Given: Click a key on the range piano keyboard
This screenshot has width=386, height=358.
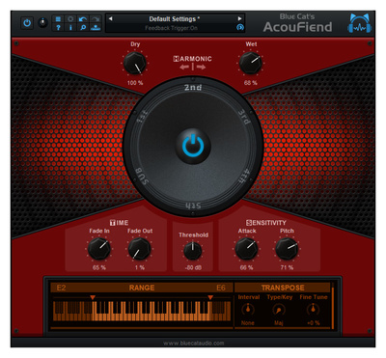Looking at the screenshot, I should (x=142, y=311).
